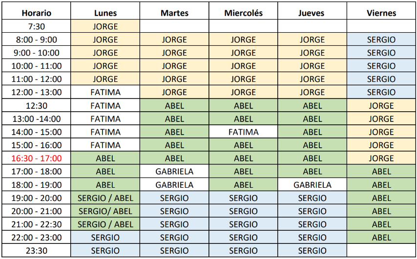Viewport: 417px width, 259px height.
Task: Select JORGE cell at Lunes 7:30
Action: (x=105, y=26)
